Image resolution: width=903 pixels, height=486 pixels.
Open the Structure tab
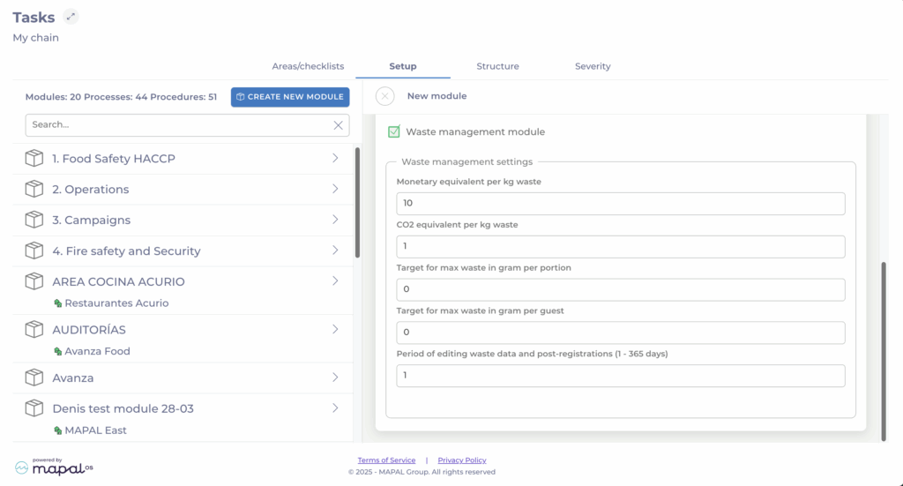click(497, 66)
